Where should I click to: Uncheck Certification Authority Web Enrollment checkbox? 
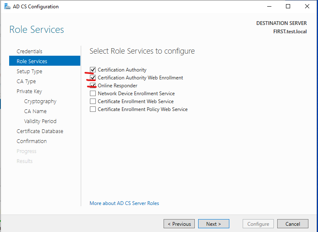point(93,78)
